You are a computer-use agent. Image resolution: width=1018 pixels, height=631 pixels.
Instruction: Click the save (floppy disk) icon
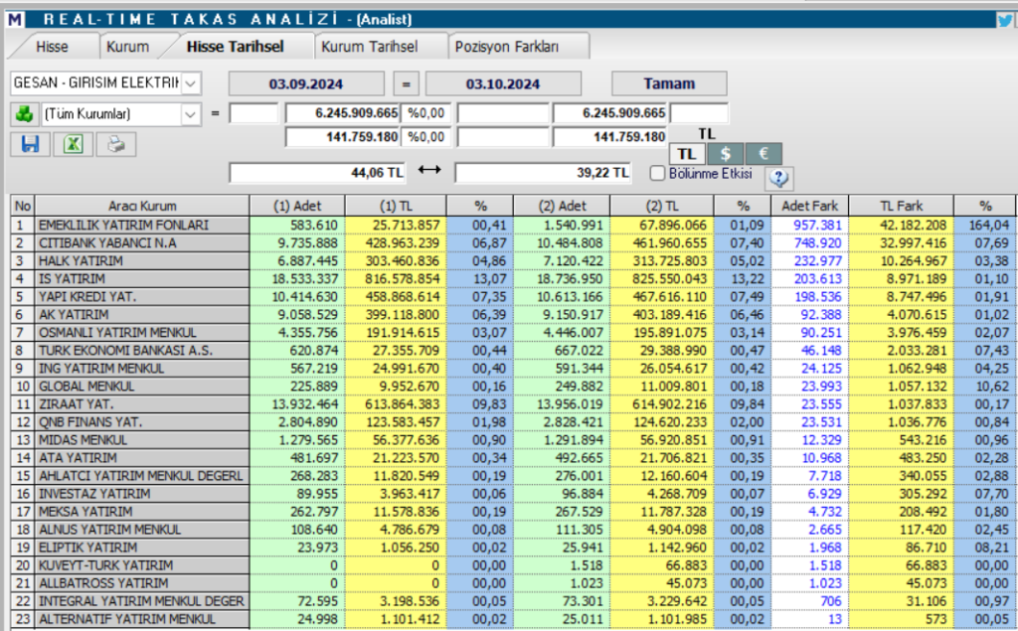[x=30, y=144]
